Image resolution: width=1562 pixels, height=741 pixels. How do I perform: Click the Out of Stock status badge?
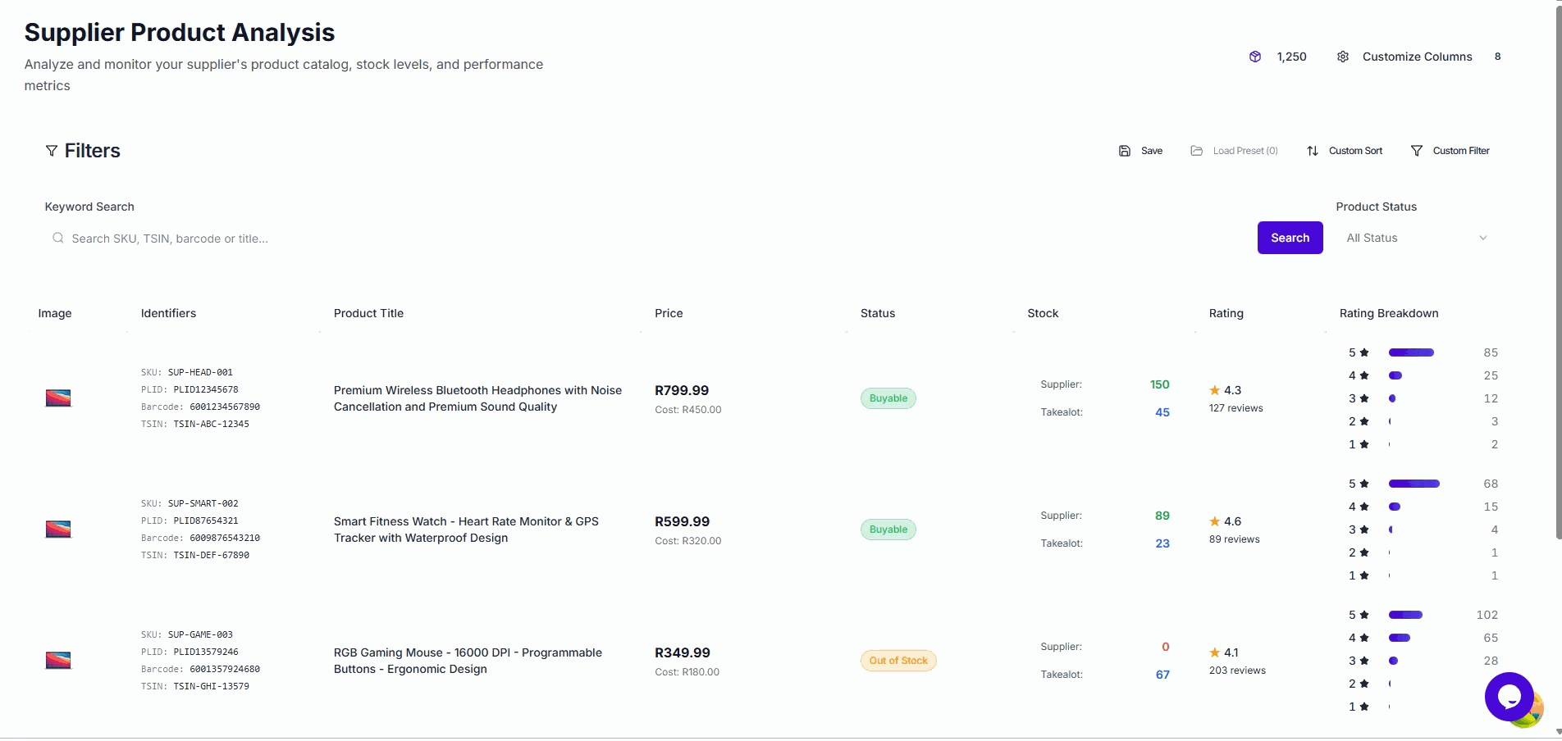point(898,661)
